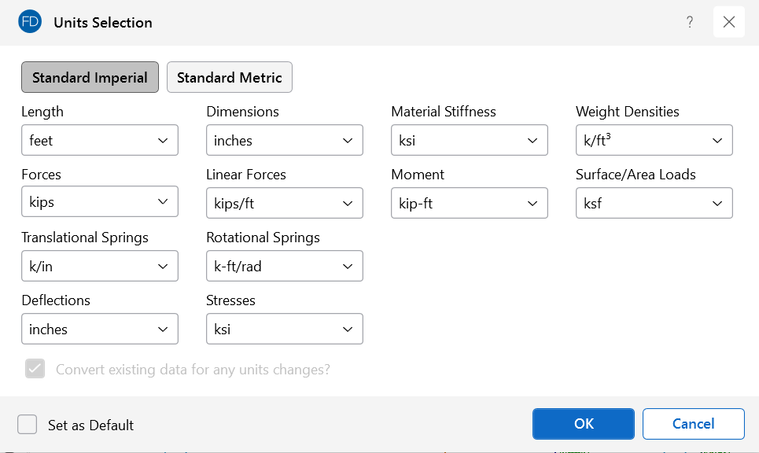Viewport: 759px width, 453px height.
Task: Change the Moment units dropdown
Action: click(470, 204)
